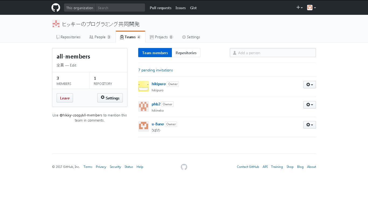Switch to the People tab
Image resolution: width=368 pixels, height=207 pixels.
tap(100, 37)
